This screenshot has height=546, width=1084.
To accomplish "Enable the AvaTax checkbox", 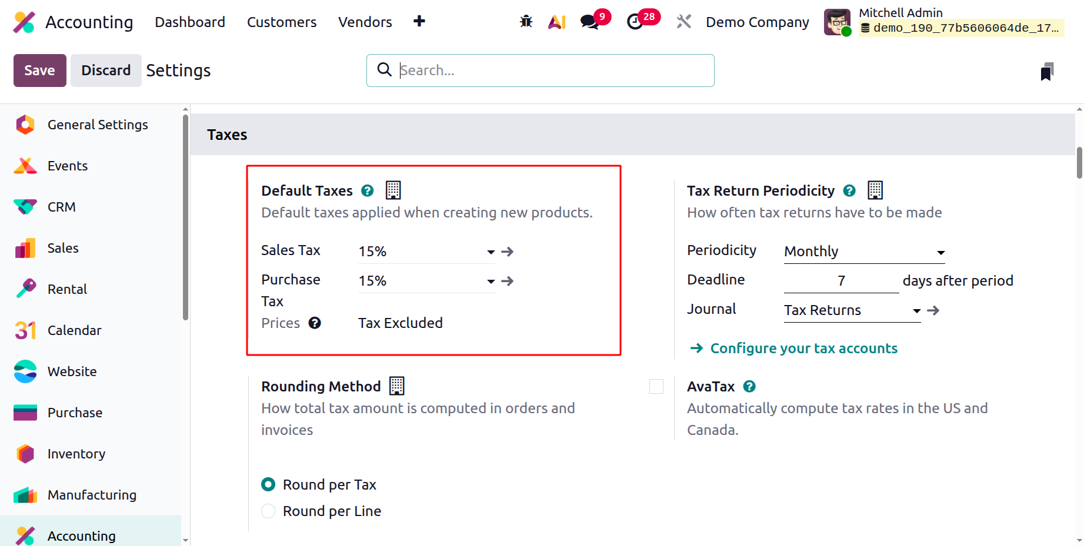I will (x=656, y=386).
